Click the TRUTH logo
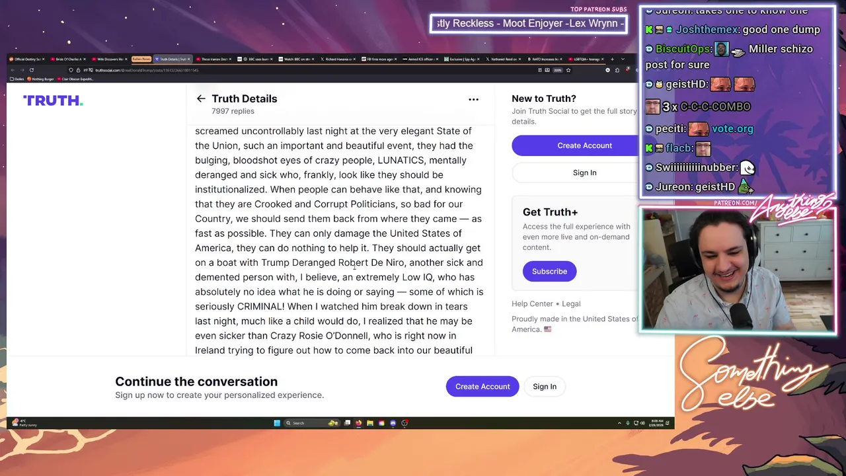This screenshot has height=476, width=846. tap(53, 100)
